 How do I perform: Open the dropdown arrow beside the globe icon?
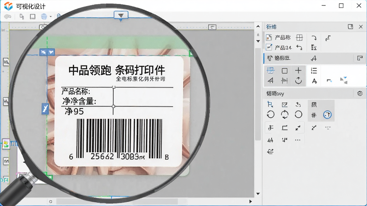51,16
